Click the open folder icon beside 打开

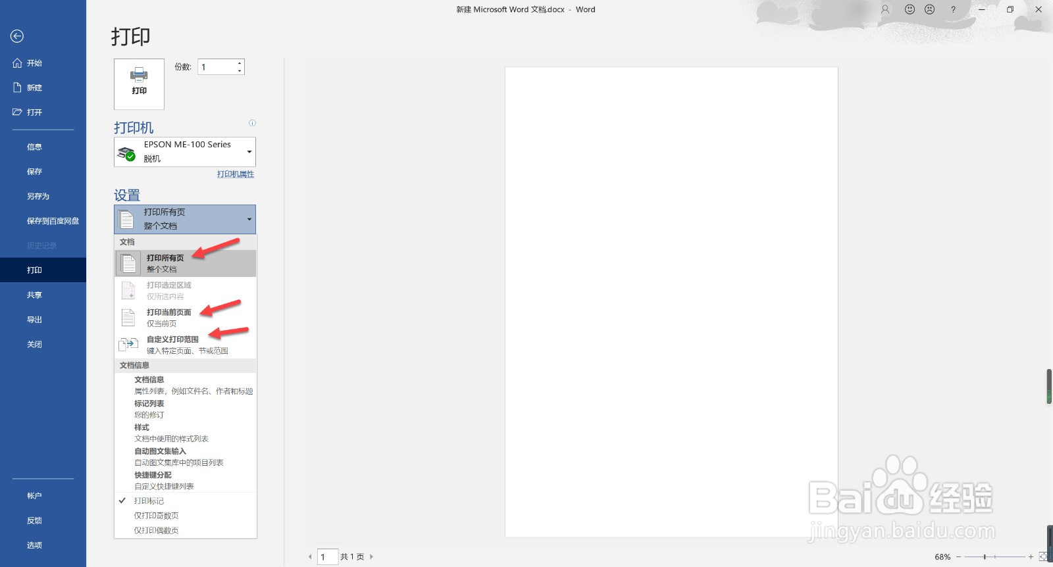17,112
